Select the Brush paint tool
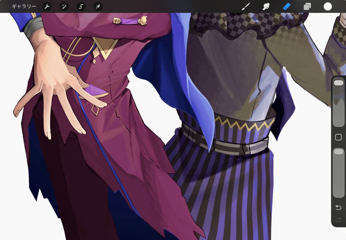 [x=245, y=6]
